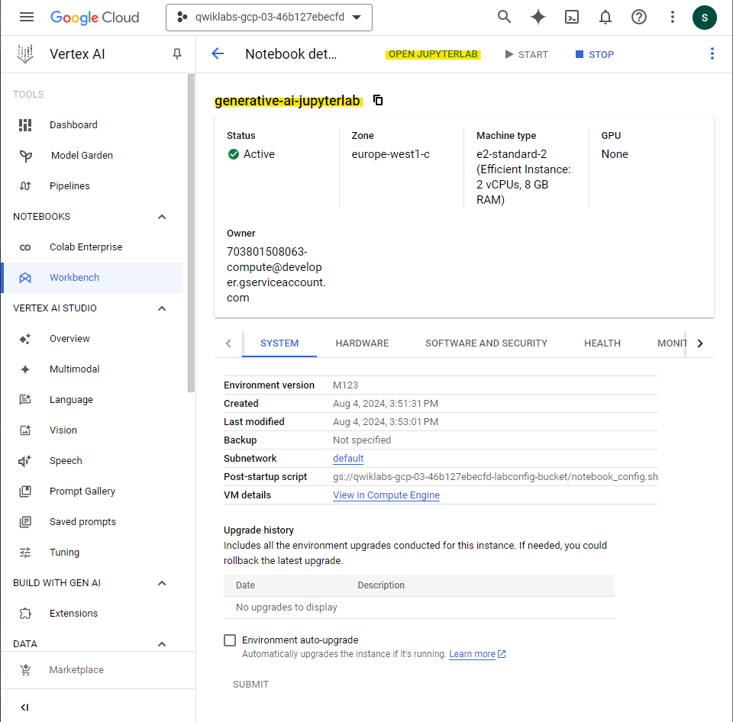Open notebook details more actions menu

point(712,53)
